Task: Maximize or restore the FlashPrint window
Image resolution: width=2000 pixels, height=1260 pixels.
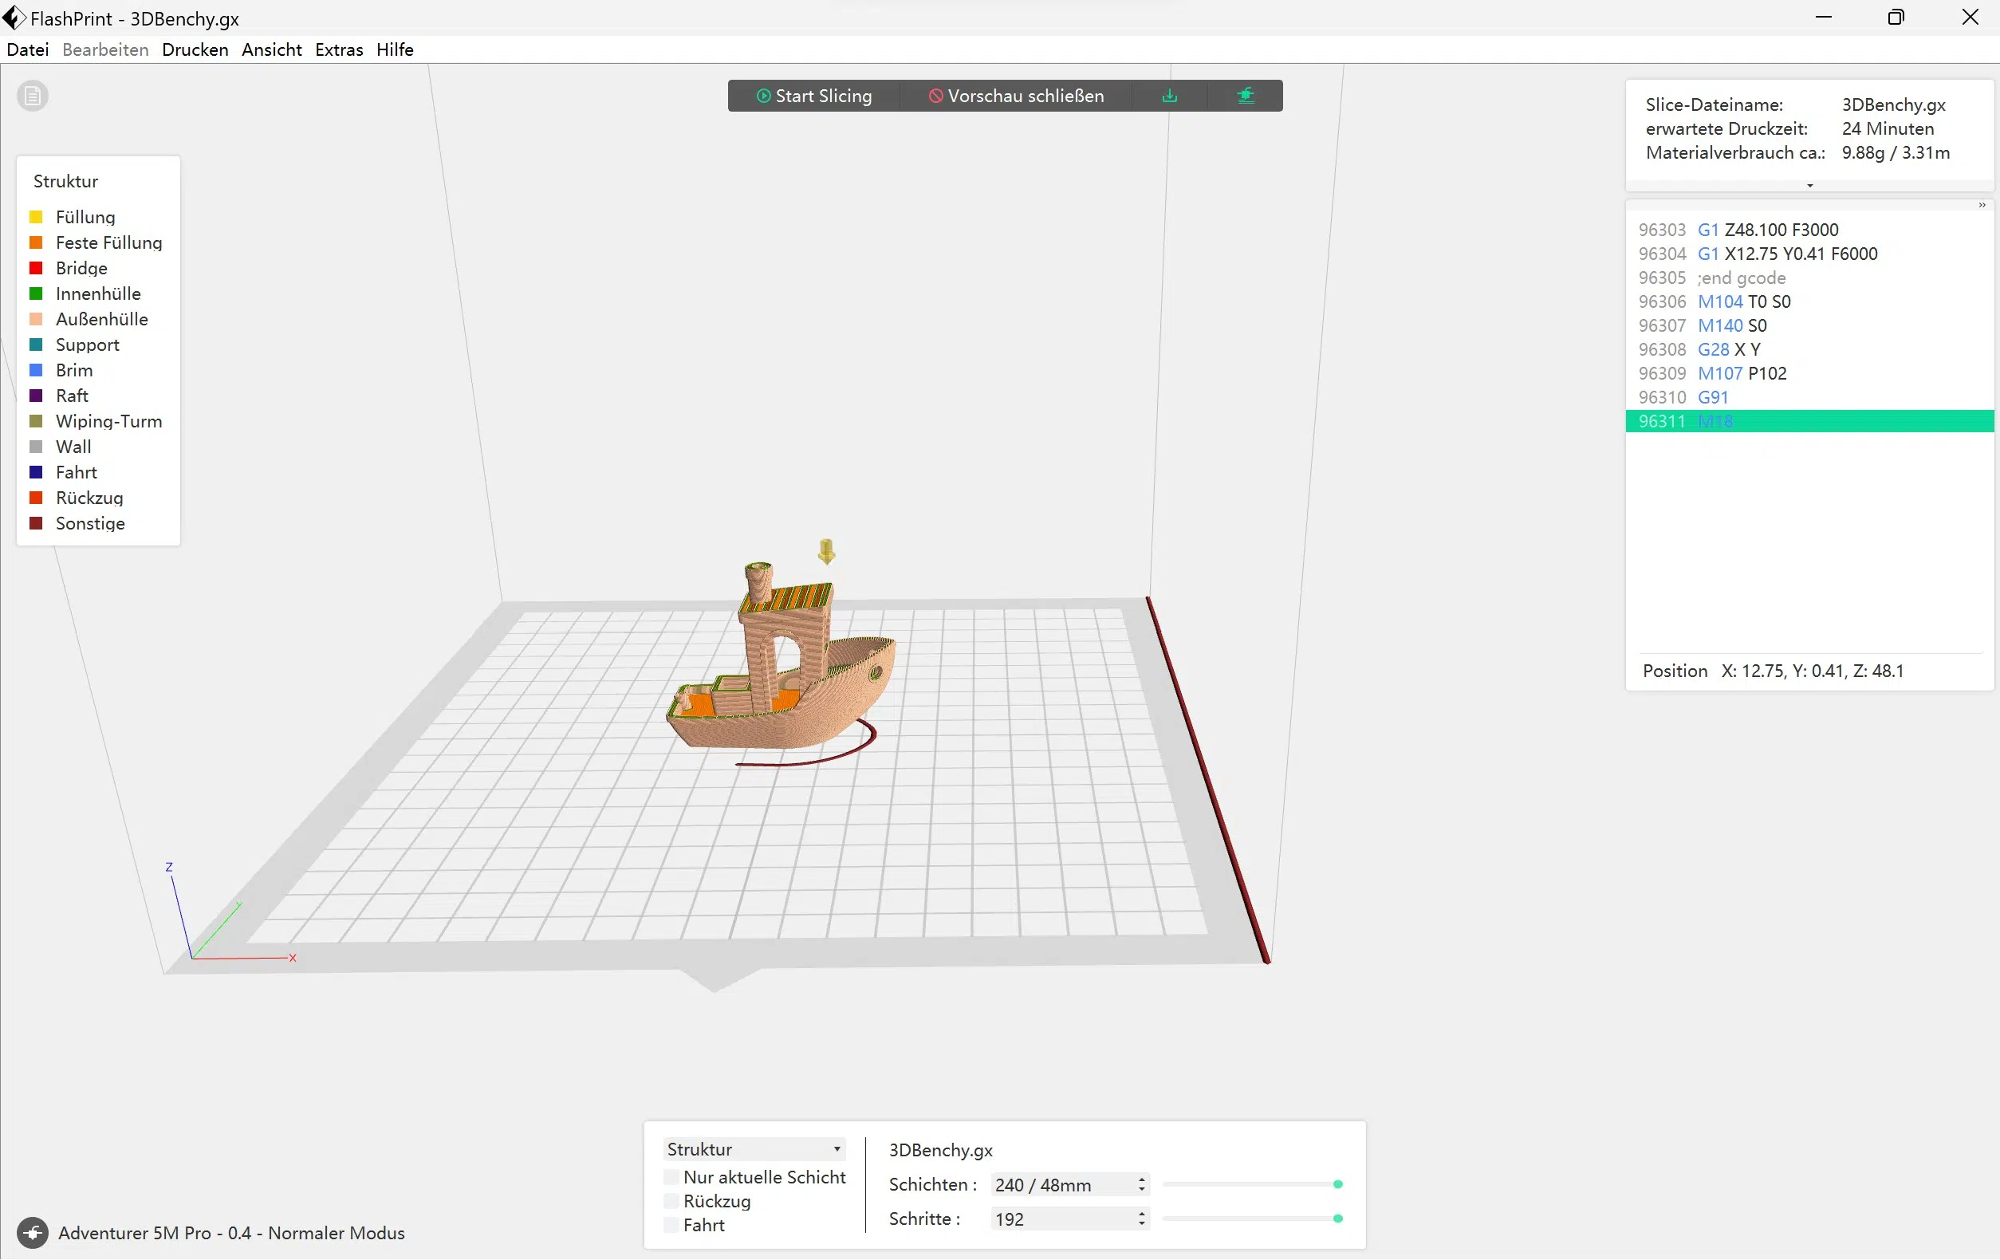Action: (x=1896, y=18)
